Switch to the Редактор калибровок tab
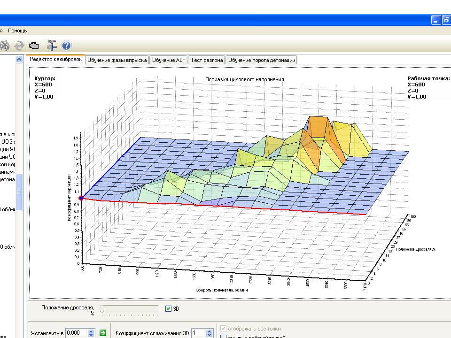Viewport: 451px width, 338px height. pyautogui.click(x=56, y=59)
